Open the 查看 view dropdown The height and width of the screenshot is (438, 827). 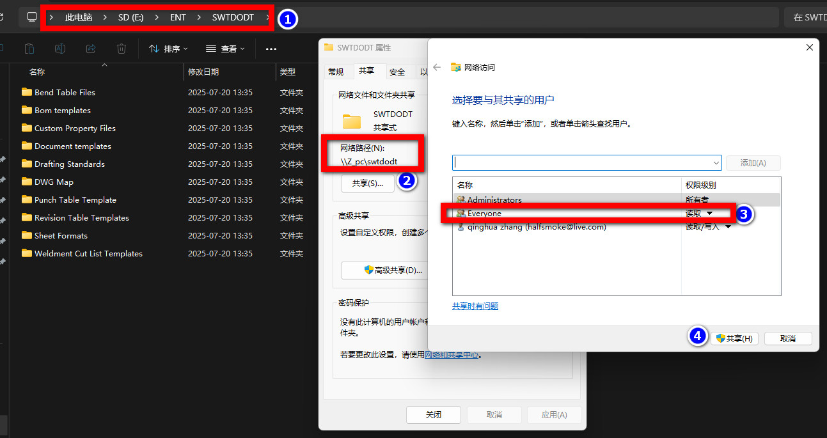point(224,49)
